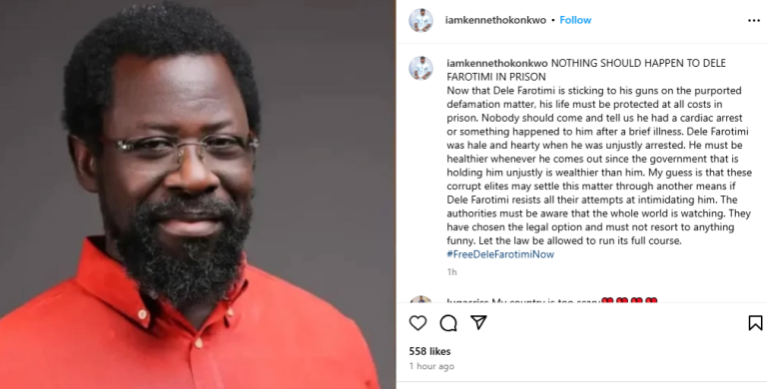Image resolution: width=767 pixels, height=389 pixels.
Task: Like the post with the heart icon
Action: coord(417,323)
